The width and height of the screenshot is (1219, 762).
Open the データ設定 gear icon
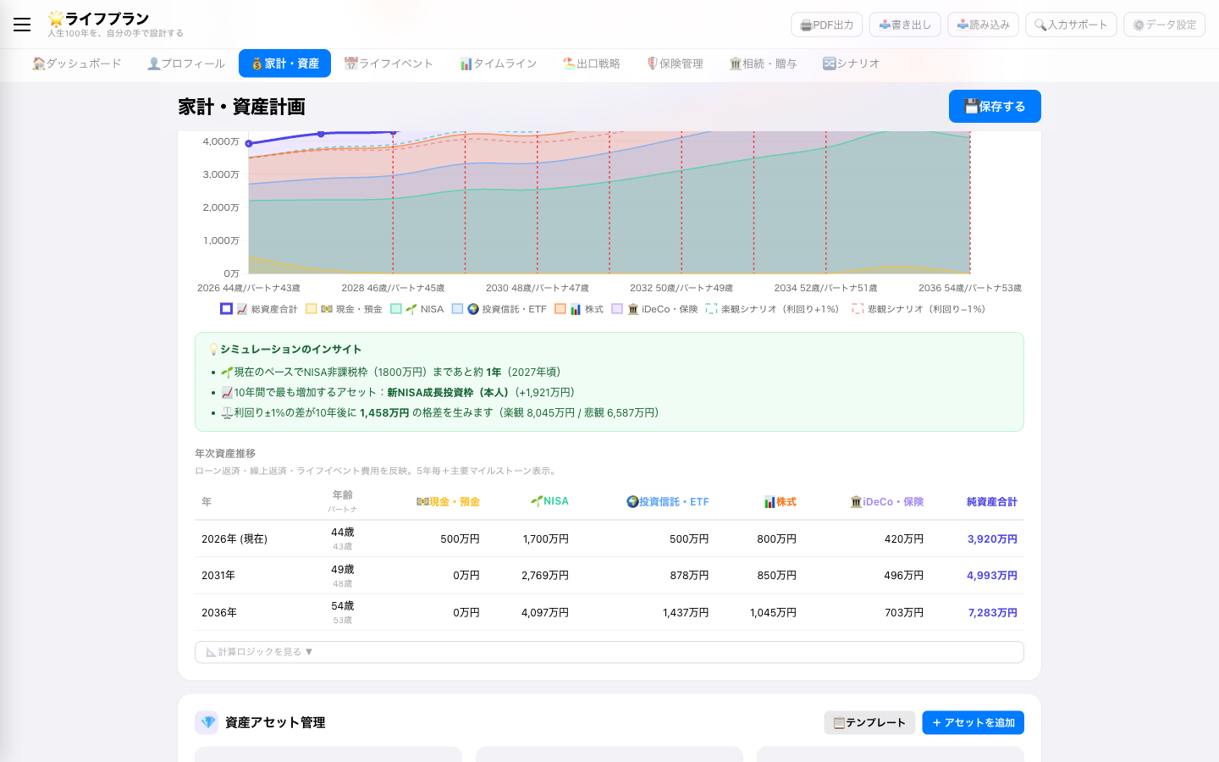pos(1138,25)
